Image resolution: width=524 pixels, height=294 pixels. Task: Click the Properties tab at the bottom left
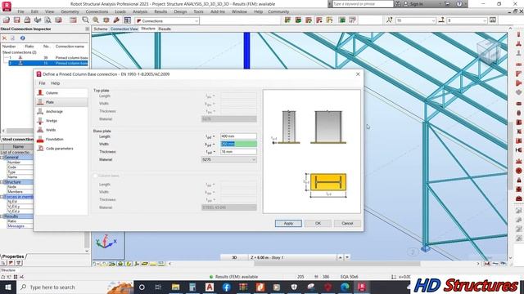point(13,256)
